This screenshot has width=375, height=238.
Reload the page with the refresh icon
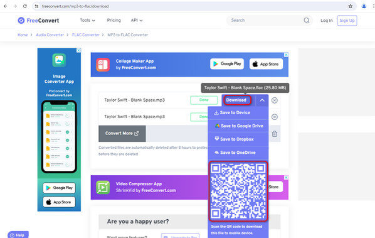tap(25, 6)
